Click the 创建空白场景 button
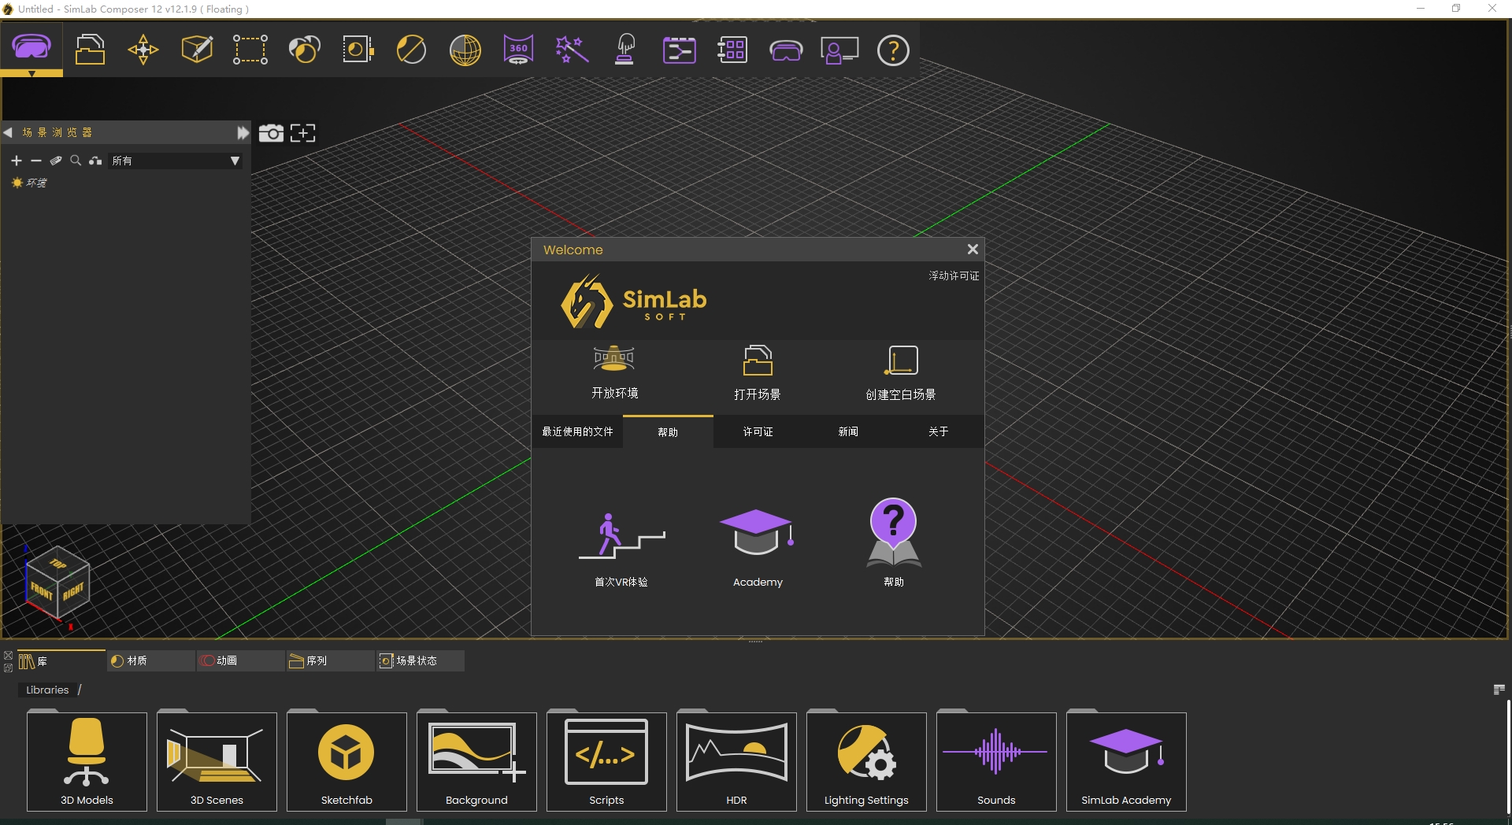1512x825 pixels. [x=900, y=373]
